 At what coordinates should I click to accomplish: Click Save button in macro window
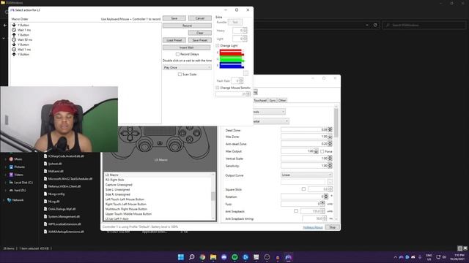coord(174,18)
